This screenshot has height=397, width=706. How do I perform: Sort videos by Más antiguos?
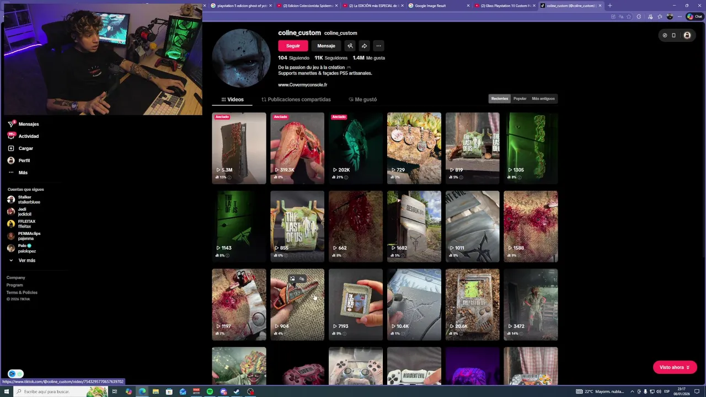click(543, 99)
